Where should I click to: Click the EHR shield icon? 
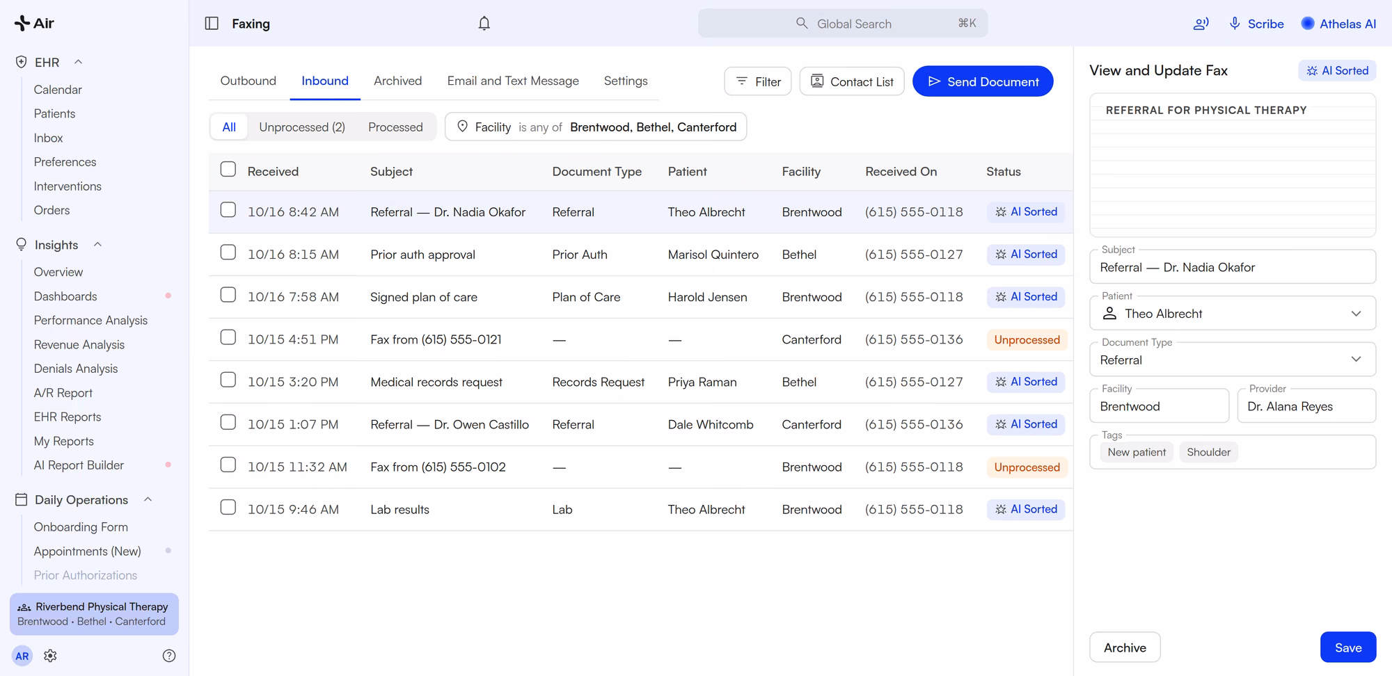[x=22, y=62]
